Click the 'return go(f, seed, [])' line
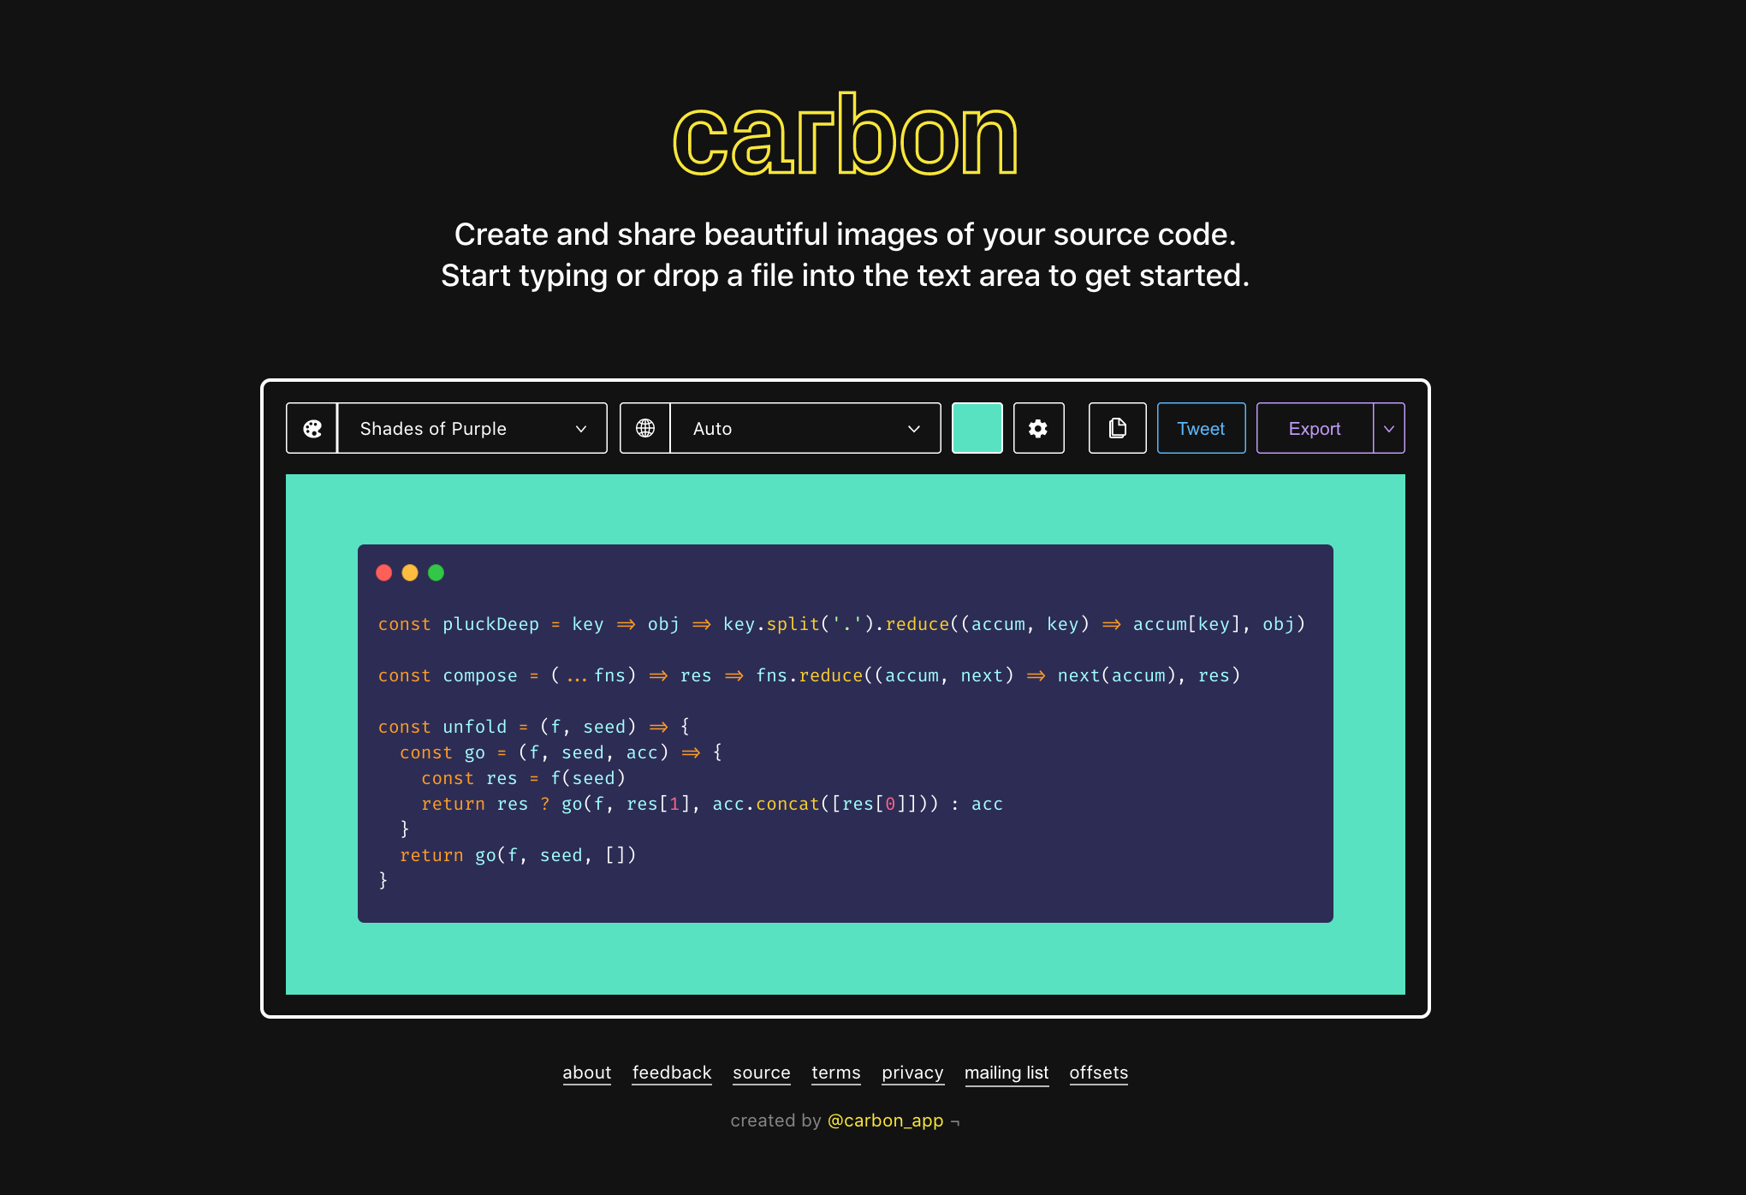This screenshot has height=1195, width=1746. pos(518,855)
